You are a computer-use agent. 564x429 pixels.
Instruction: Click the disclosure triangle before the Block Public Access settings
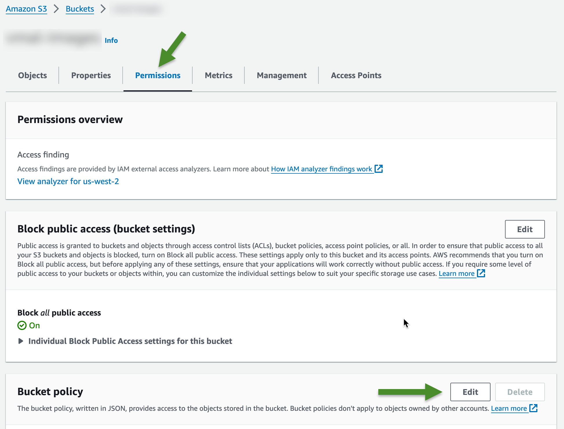point(21,341)
